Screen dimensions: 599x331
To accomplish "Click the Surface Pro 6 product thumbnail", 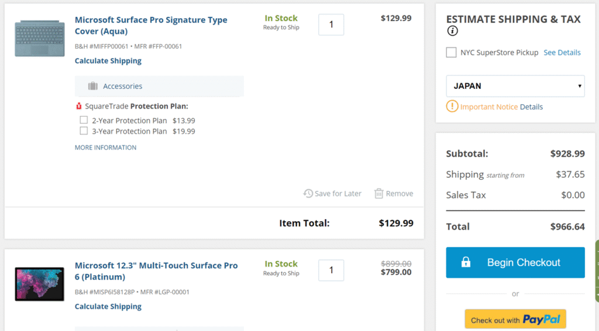I will (39, 284).
